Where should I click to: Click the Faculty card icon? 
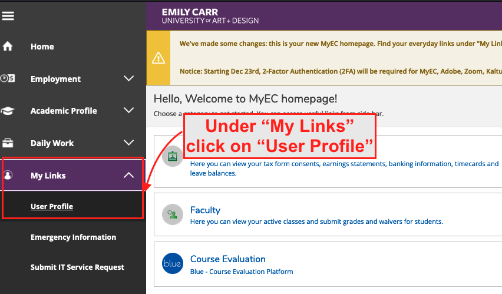(x=173, y=214)
